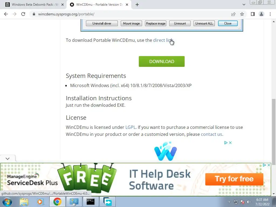The image size is (276, 207).
Task: Click the Chrome taskbar icon
Action: (x=57, y=202)
